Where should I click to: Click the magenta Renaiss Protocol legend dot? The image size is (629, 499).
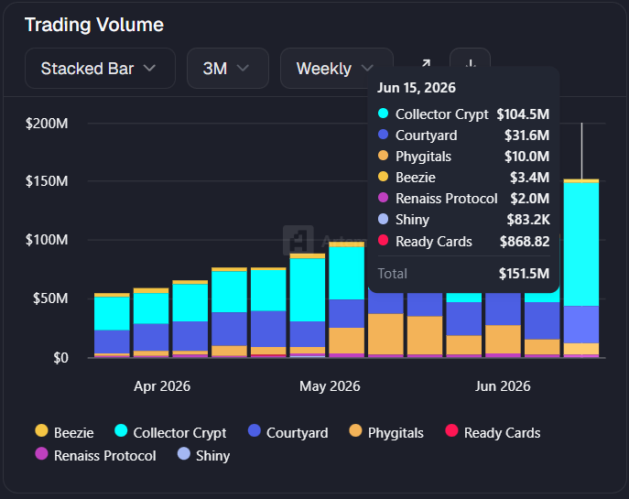41,453
